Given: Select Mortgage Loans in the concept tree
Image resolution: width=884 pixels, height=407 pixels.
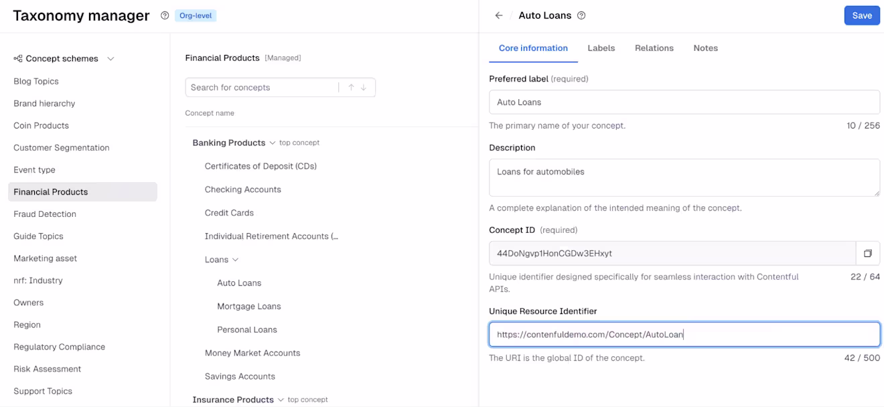Looking at the screenshot, I should (x=249, y=307).
